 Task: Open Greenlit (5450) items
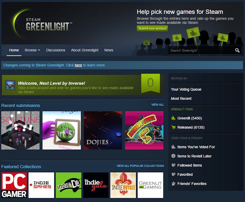190,118
